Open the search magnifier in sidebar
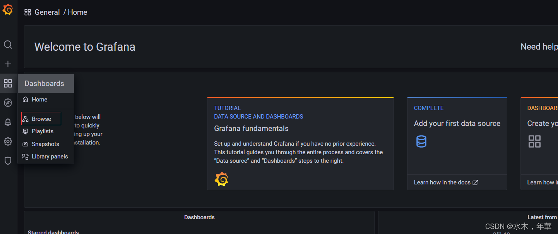Viewport: 558px width, 234px height. coord(8,45)
